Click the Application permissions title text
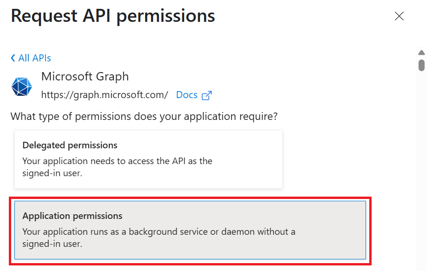426x271 pixels. tap(73, 216)
